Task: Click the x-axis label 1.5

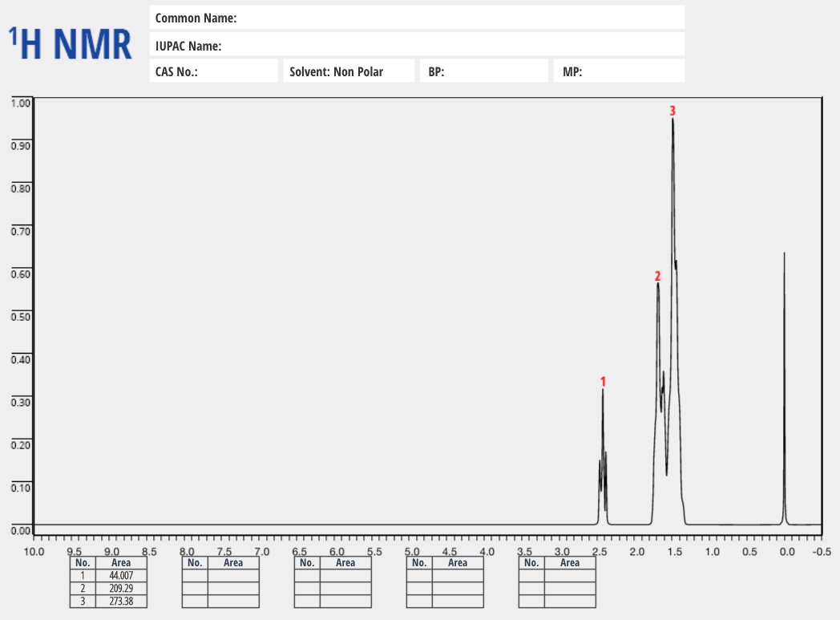Action: click(x=674, y=551)
